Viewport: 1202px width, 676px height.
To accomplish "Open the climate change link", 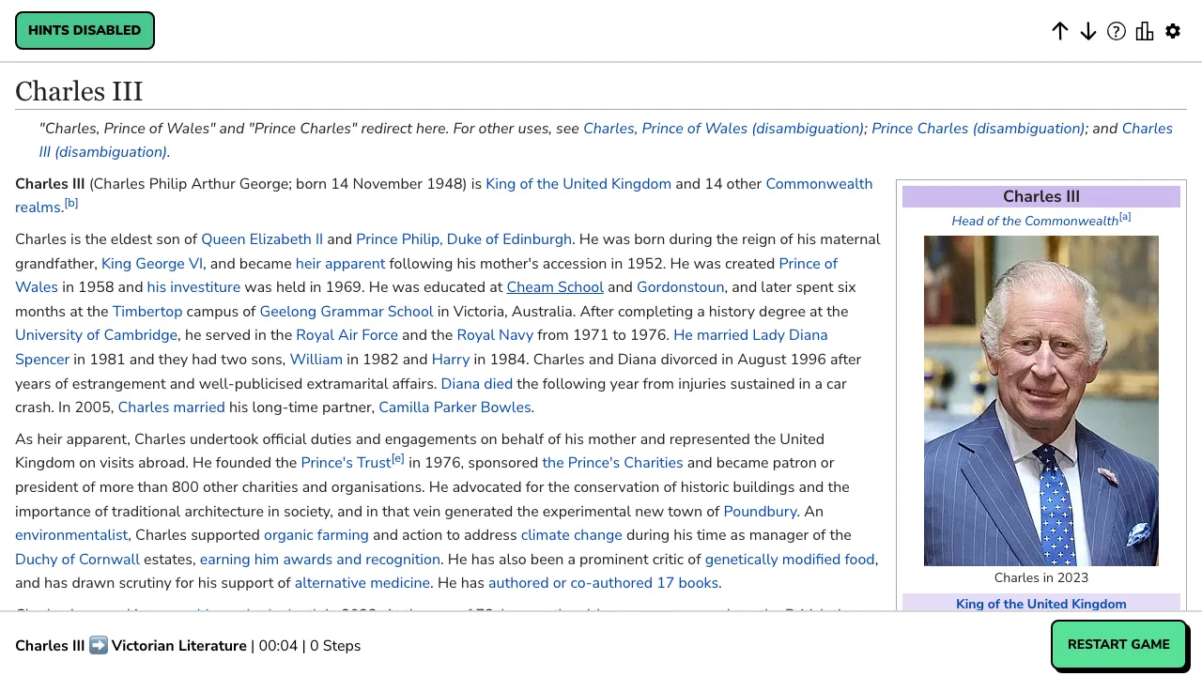I will click(572, 535).
